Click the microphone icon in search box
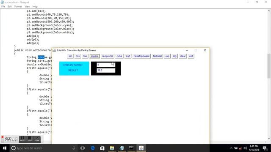 [74, 148]
